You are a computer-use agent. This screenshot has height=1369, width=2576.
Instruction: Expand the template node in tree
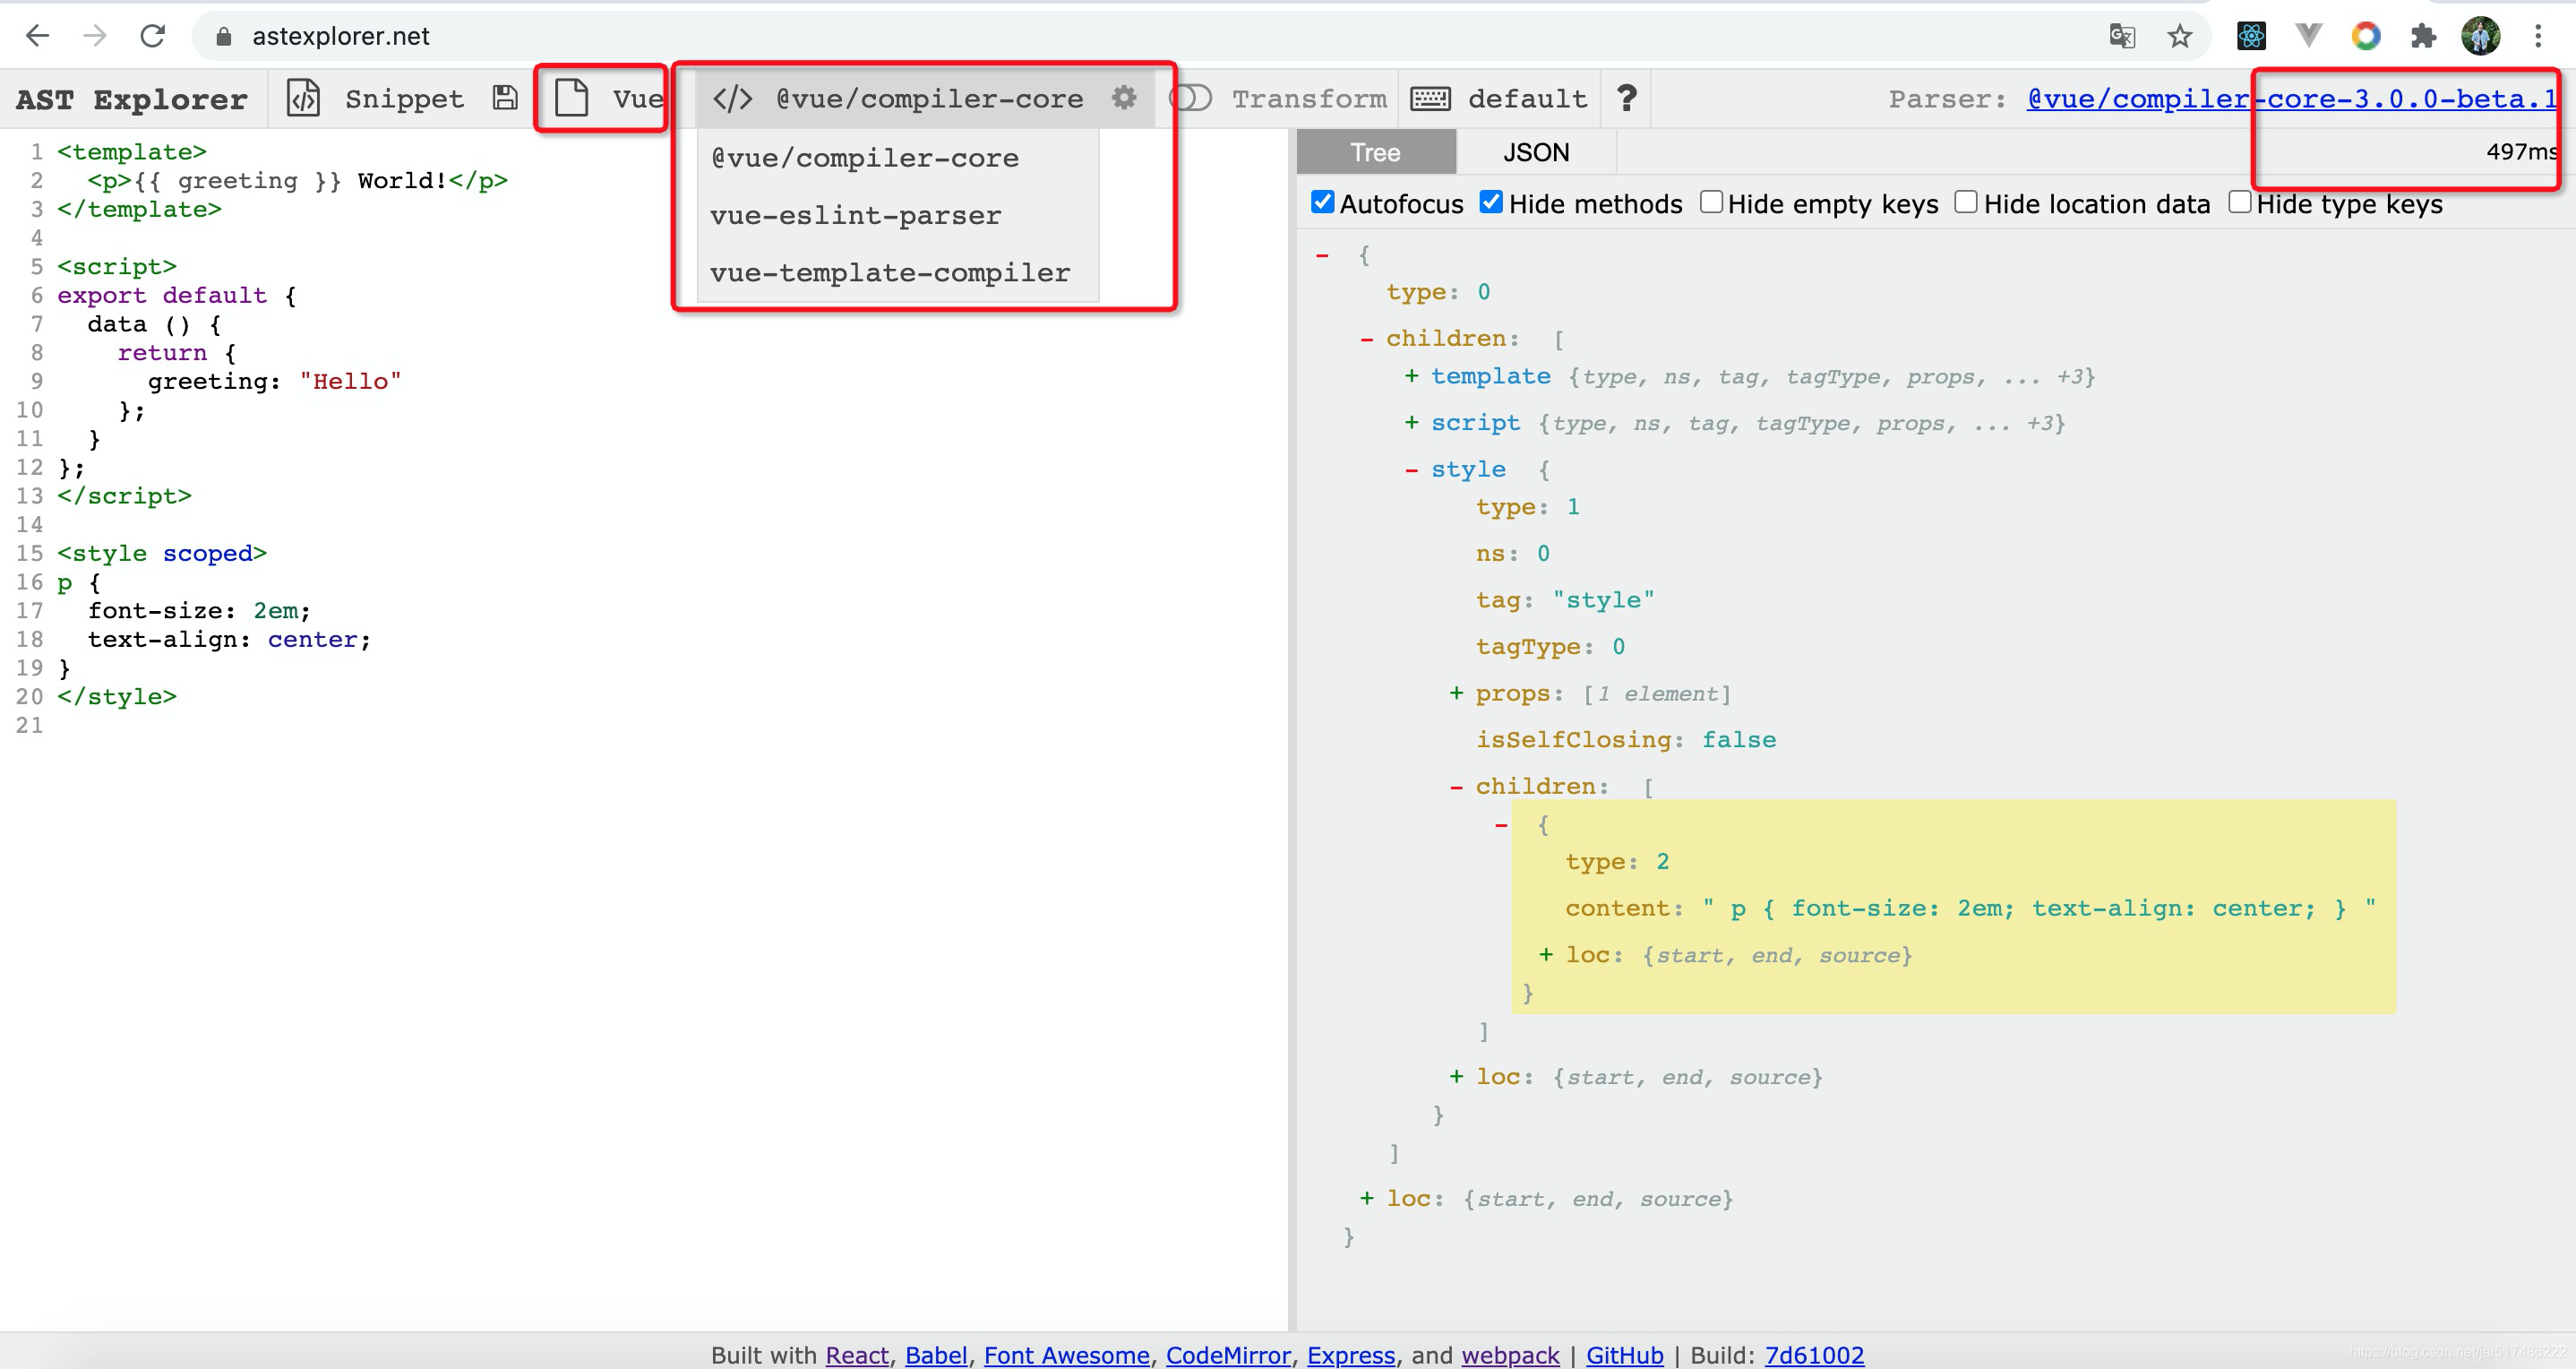[1411, 376]
